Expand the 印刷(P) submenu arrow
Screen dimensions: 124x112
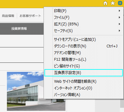pyautogui.click(x=119, y=11)
